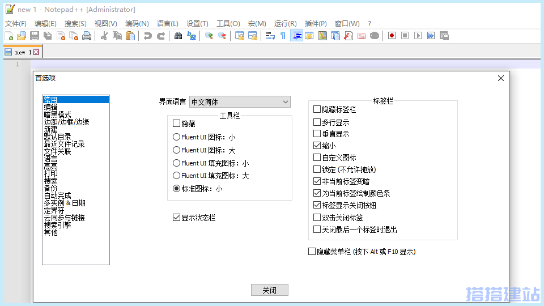The image size is (544, 306).
Task: Check the 隐藏 toolbar checkbox
Action: (x=176, y=124)
